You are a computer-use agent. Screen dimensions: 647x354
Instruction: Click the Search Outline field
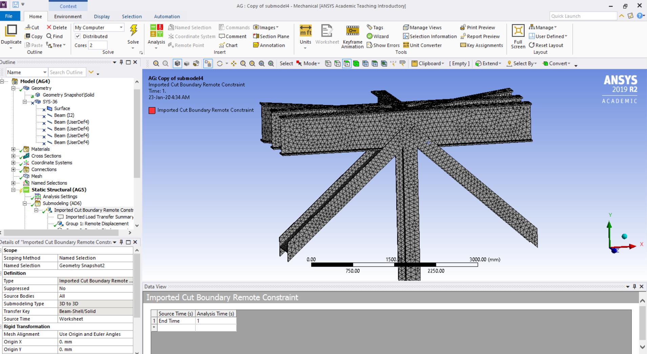pyautogui.click(x=67, y=72)
